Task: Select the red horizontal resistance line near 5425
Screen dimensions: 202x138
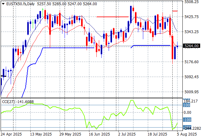Action: click(113, 17)
